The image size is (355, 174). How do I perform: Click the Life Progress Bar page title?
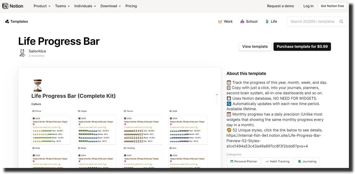click(x=59, y=41)
